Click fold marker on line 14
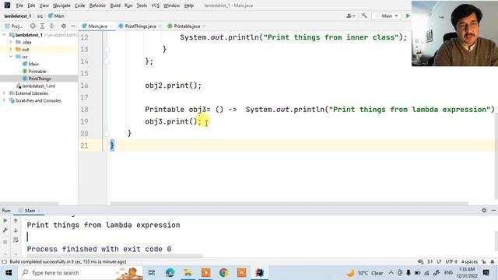 107,61
